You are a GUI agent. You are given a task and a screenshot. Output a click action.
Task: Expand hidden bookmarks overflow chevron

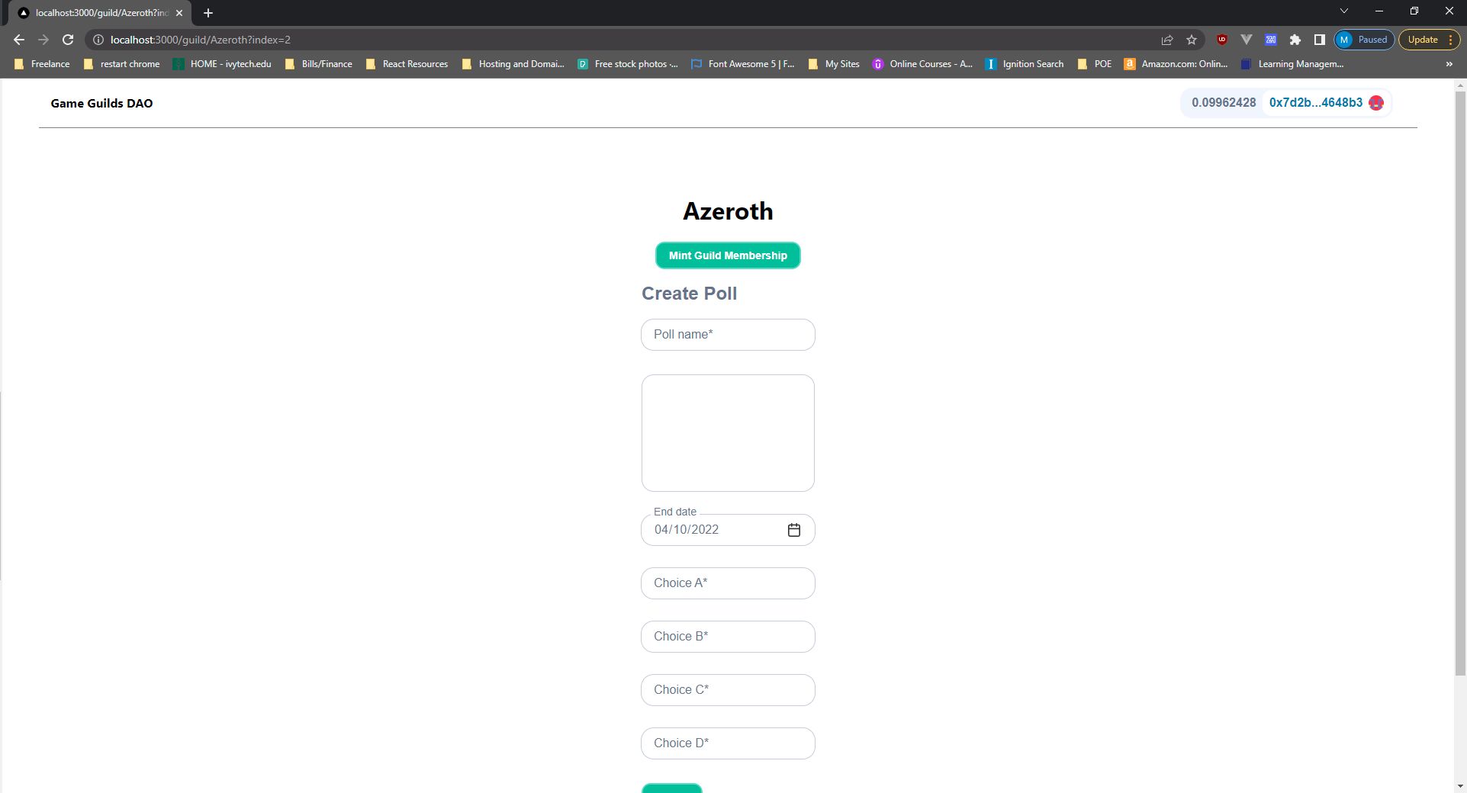tap(1449, 64)
